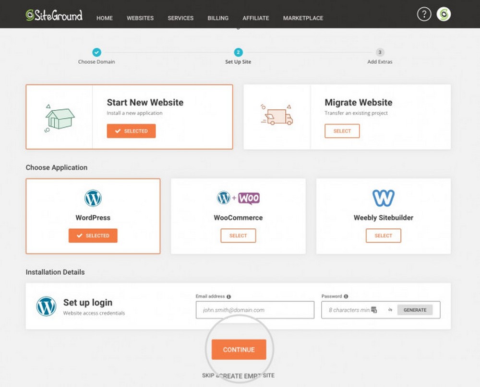Click the info icon next to Email address
This screenshot has height=387, width=480.
coord(228,296)
